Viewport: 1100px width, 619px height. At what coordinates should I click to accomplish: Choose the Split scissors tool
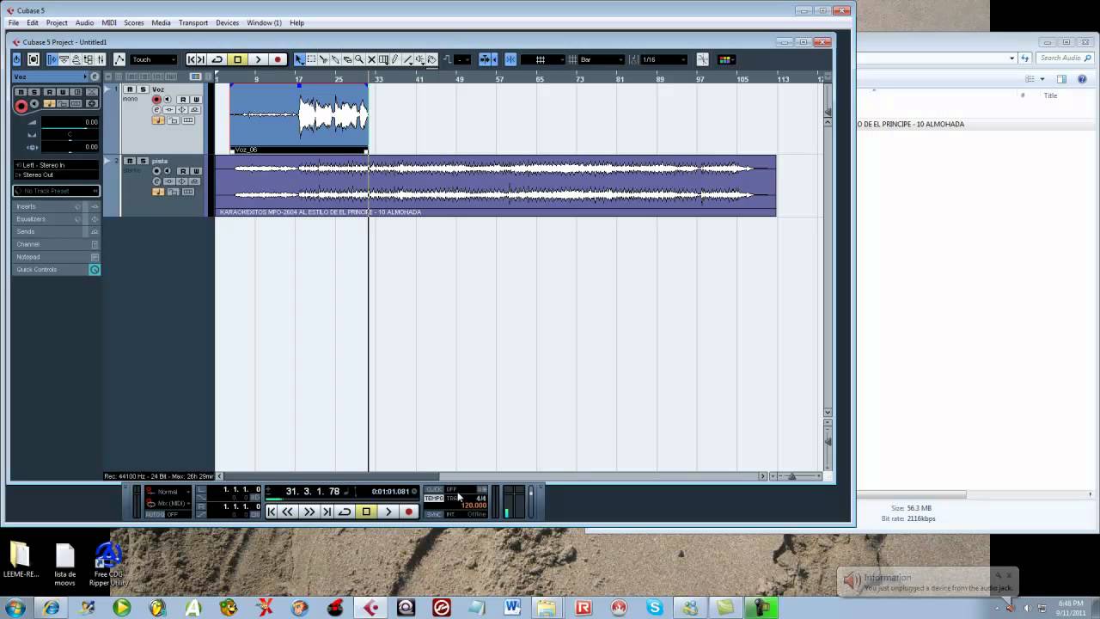(x=323, y=59)
